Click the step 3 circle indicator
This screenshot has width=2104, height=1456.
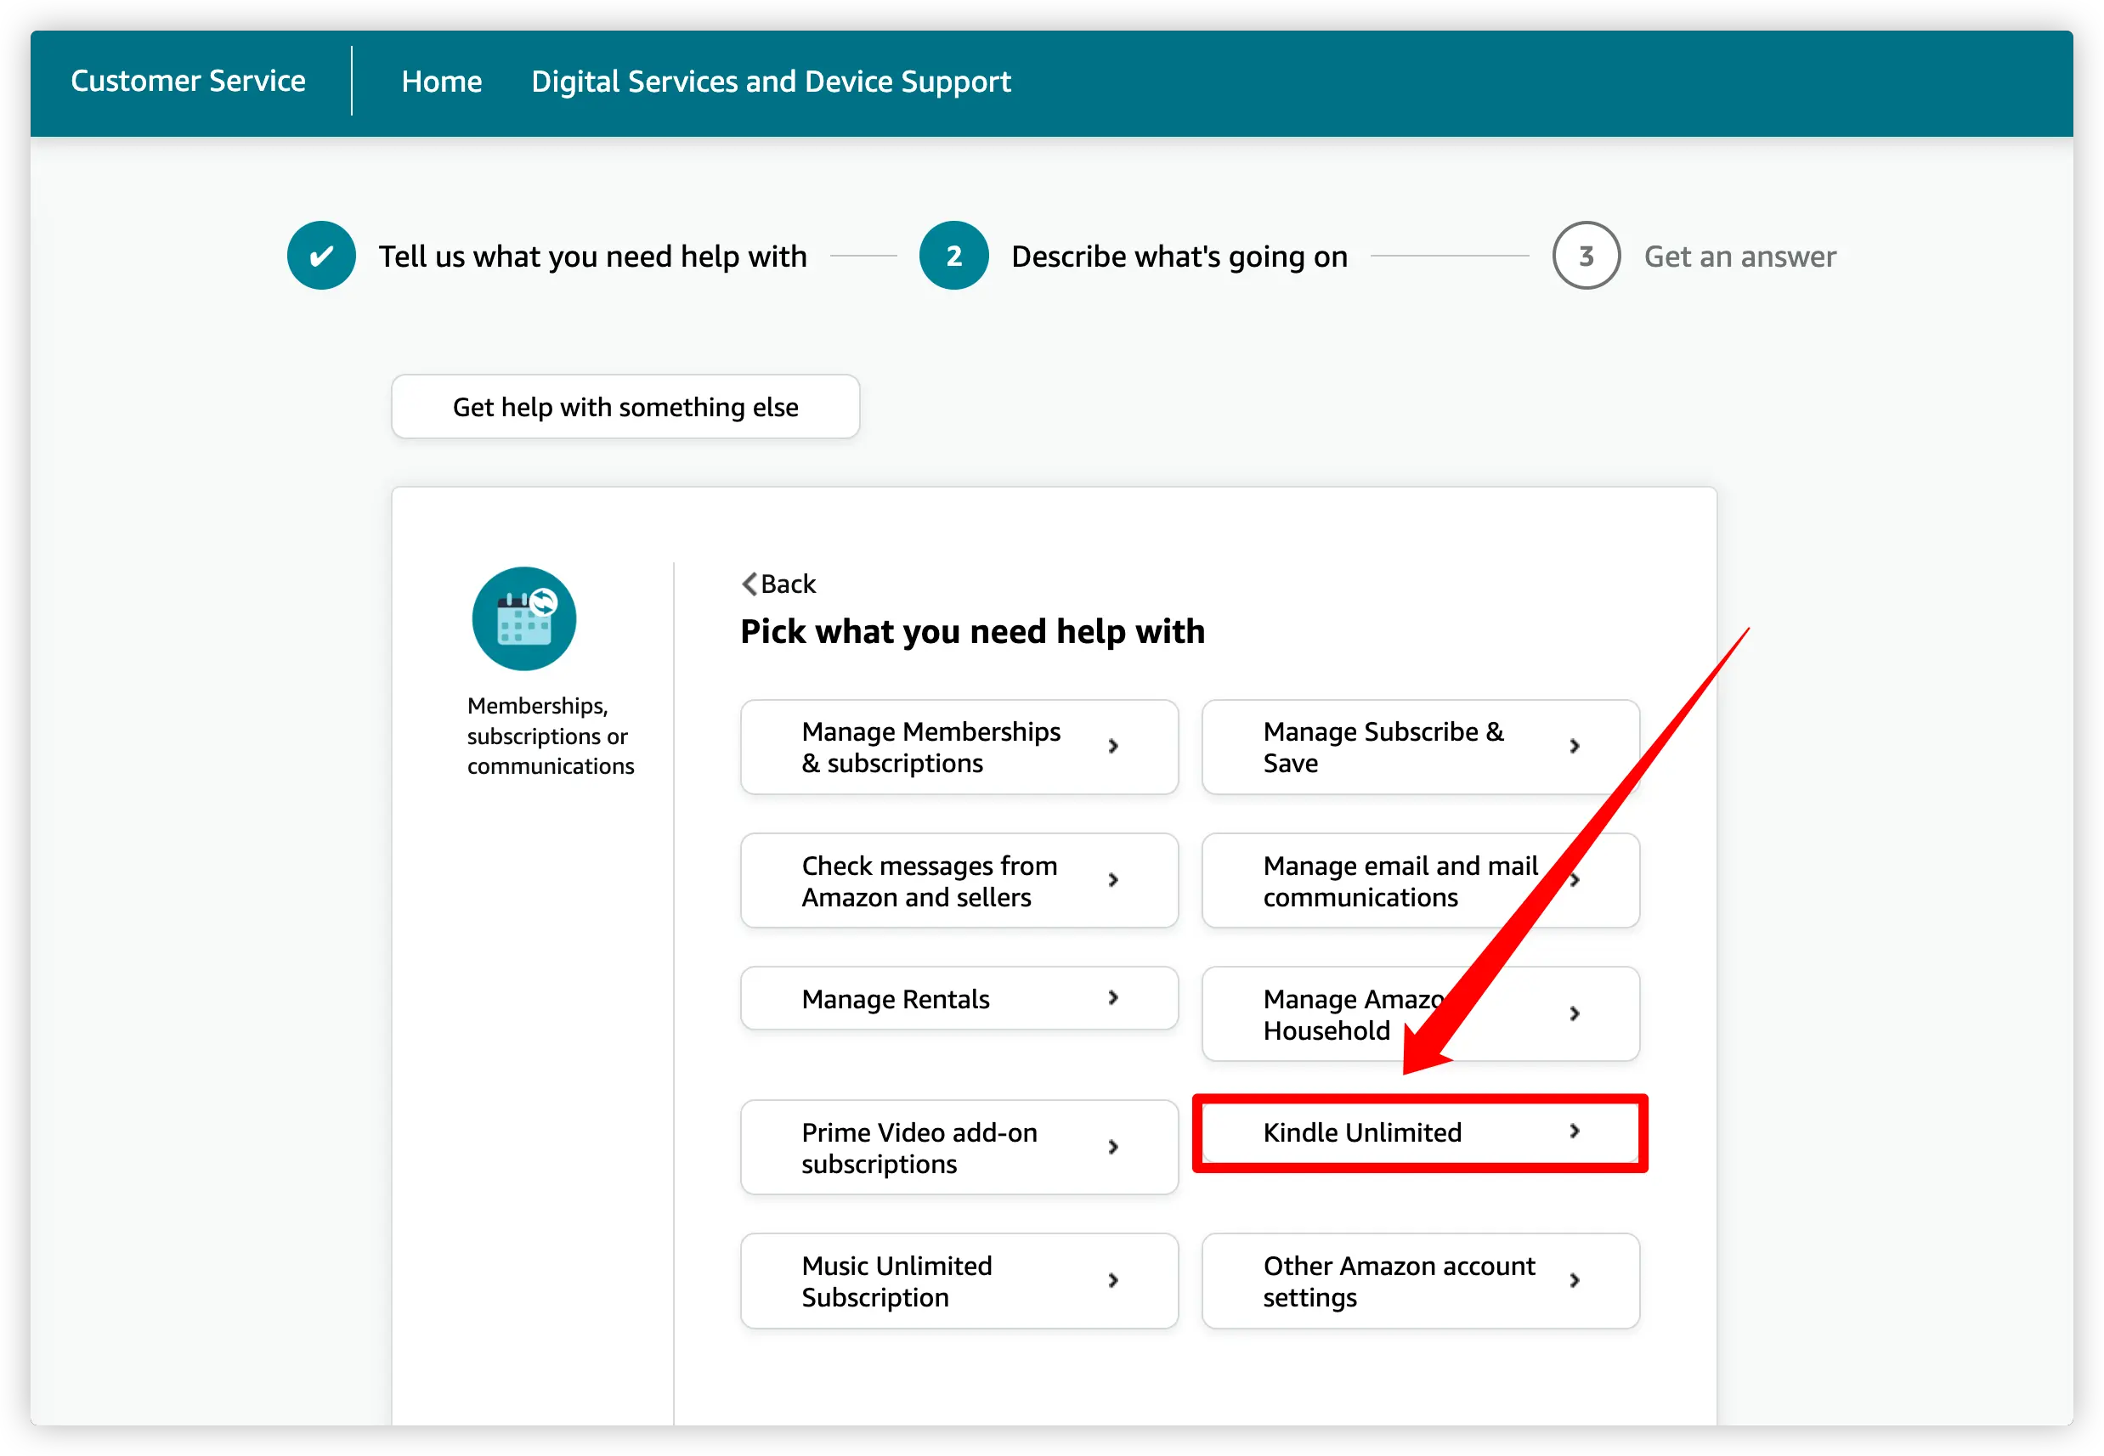[1586, 256]
